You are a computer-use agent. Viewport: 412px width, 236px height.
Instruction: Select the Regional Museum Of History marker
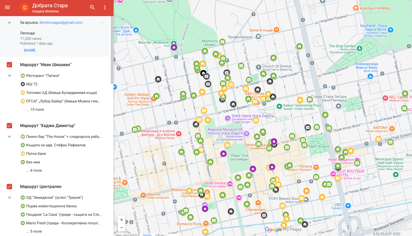247,133
